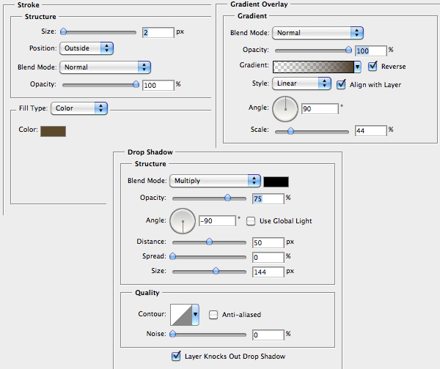Uncheck the Reverse gradient checkbox
The height and width of the screenshot is (369, 440).
pos(373,67)
